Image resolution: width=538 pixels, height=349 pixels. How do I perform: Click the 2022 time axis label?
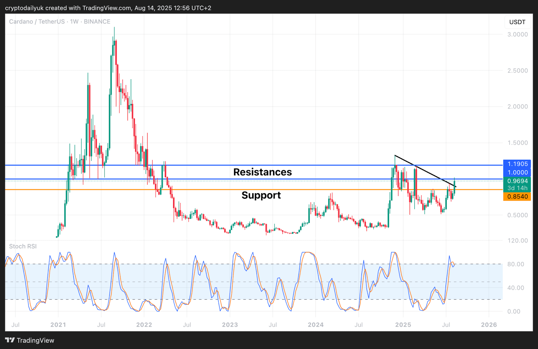point(144,325)
